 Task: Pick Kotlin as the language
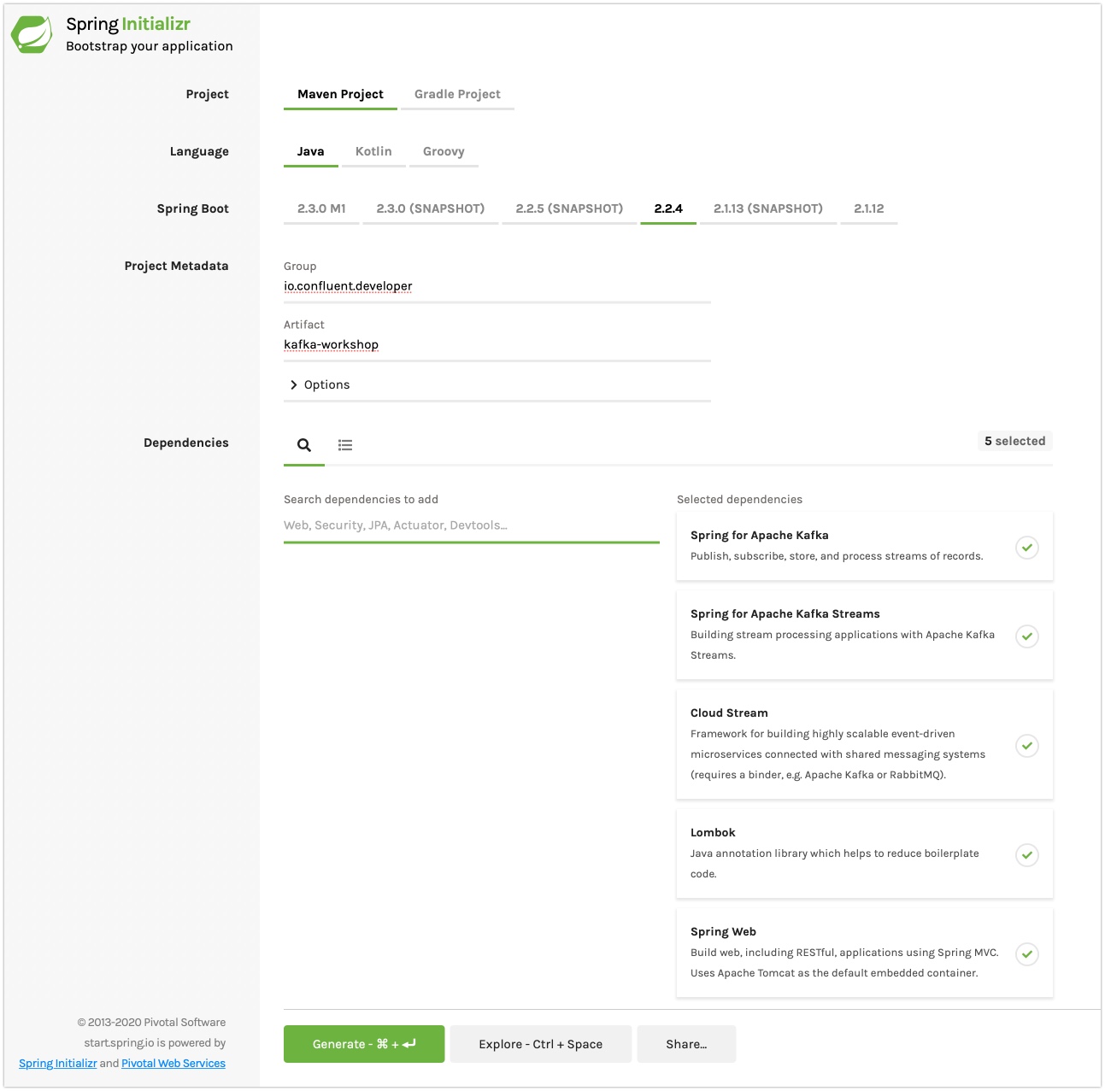(x=373, y=152)
